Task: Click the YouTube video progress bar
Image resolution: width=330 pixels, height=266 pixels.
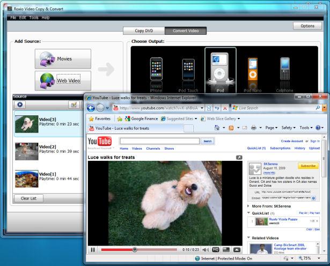Action: (x=140, y=249)
